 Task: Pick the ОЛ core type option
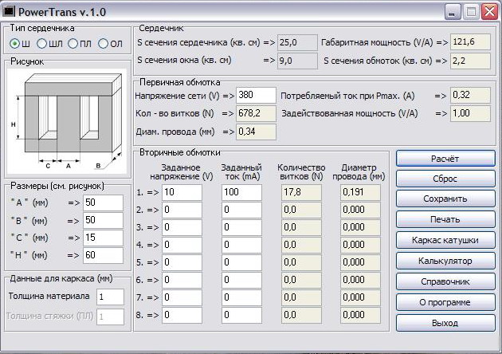pyautogui.click(x=104, y=43)
